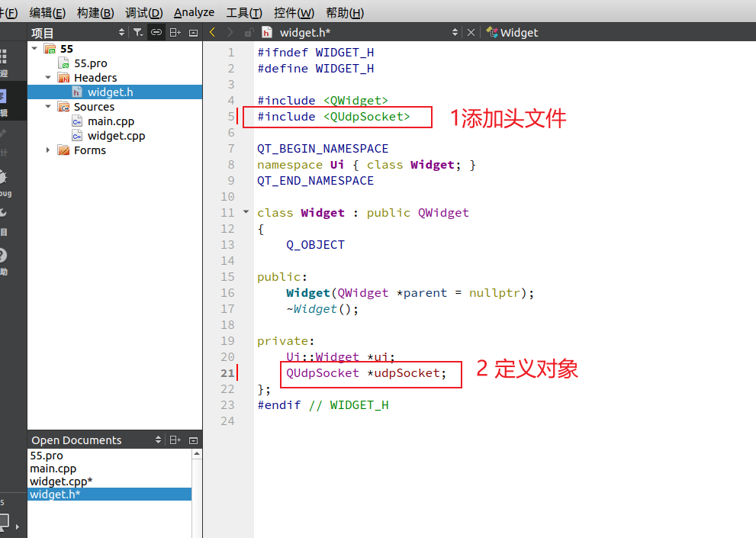
Task: Collapse the 55 project root node
Action: point(35,48)
